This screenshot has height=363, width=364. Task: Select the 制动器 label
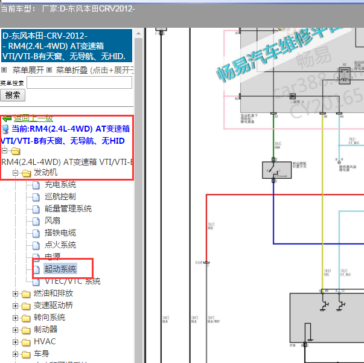click(45, 330)
